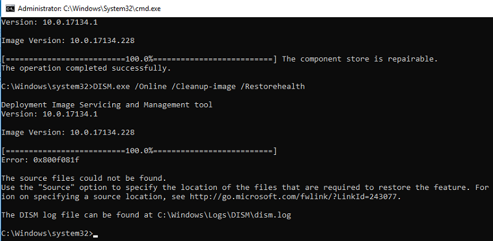The image size is (493, 241).
Task: Click Image Version line below the DISM heading
Action: pos(68,132)
